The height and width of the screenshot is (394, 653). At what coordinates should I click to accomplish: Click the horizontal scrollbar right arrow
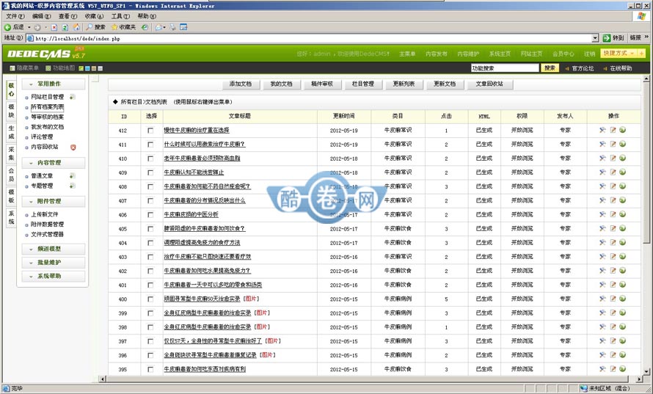point(639,379)
